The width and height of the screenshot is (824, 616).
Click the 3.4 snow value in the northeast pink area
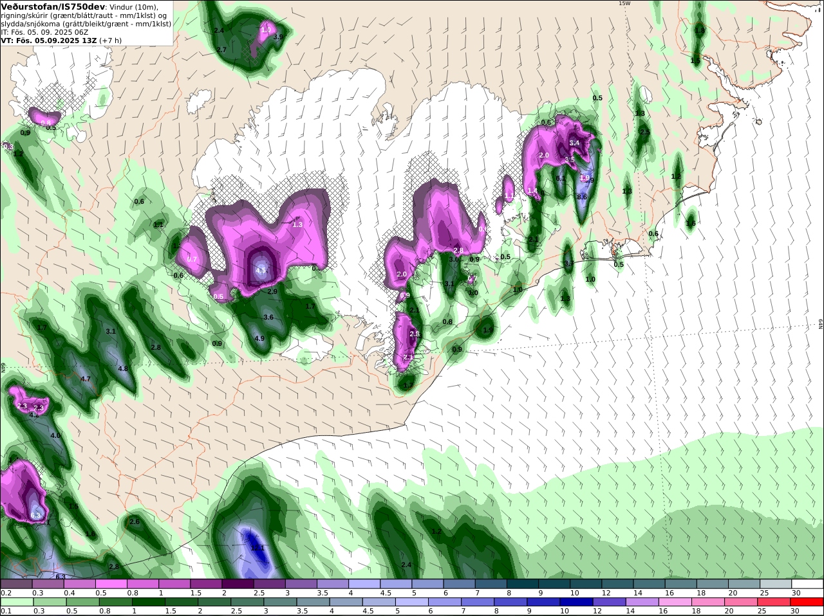pos(575,143)
